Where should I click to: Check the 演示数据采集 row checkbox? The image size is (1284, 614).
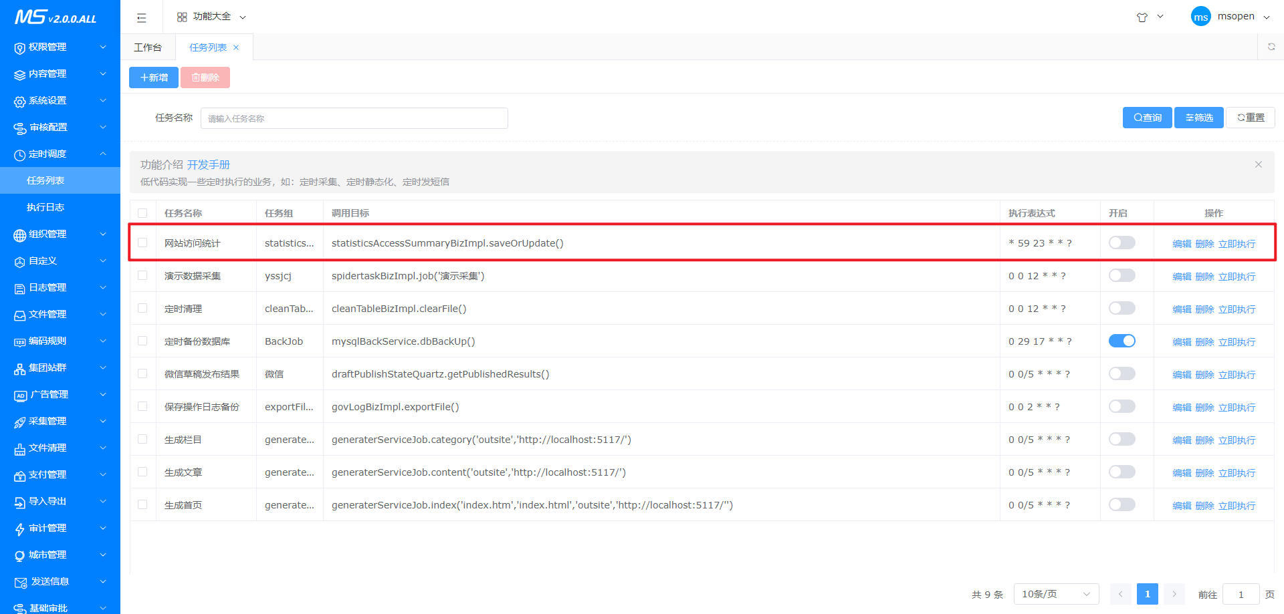coord(142,275)
